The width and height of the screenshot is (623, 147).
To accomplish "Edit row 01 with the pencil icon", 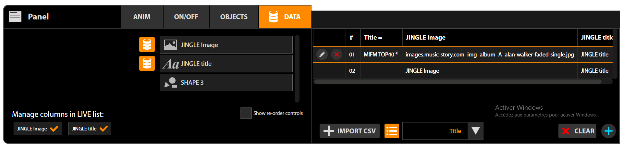I will click(322, 55).
